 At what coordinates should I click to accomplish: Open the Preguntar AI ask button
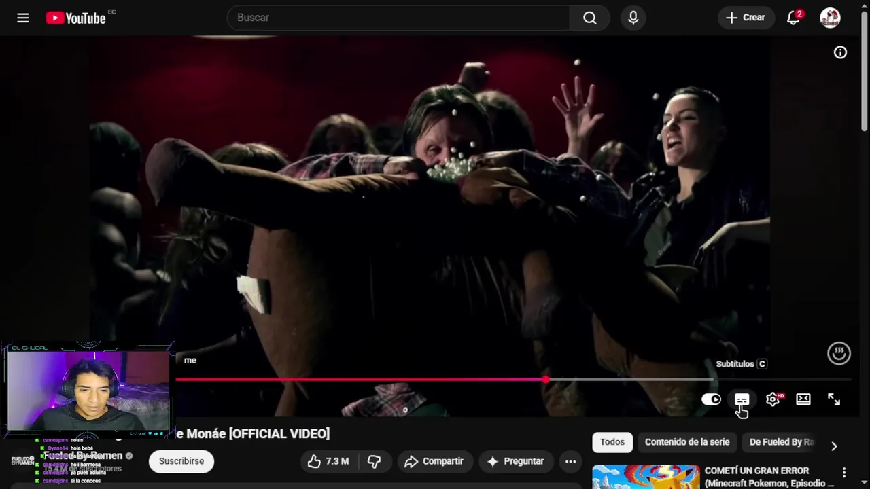(516, 461)
